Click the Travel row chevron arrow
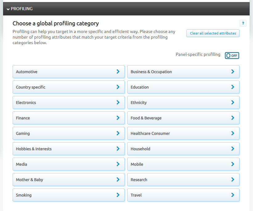The image size is (253, 211). pos(233,195)
